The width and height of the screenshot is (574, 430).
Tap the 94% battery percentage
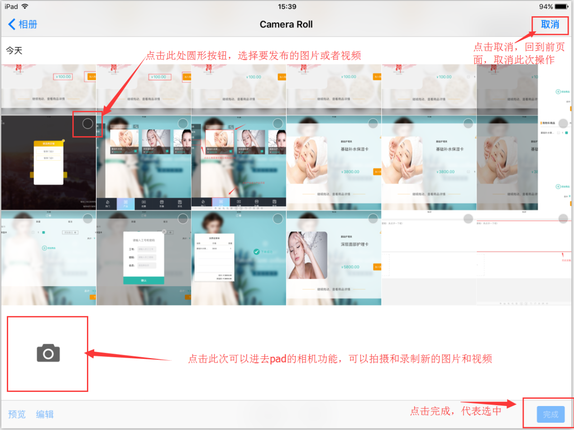click(x=546, y=6)
